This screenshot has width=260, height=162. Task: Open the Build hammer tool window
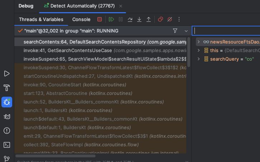pos(7,88)
